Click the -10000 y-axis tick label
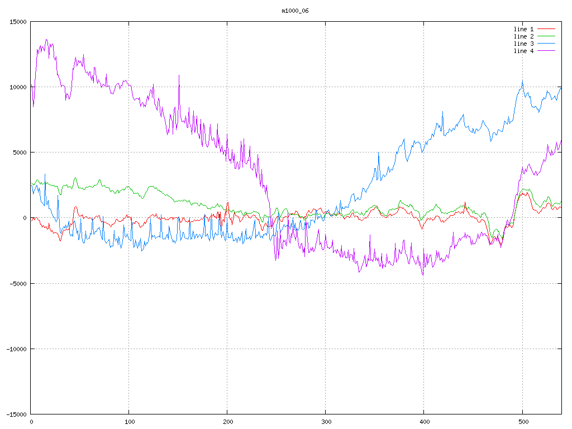The width and height of the screenshot is (572, 429). [x=16, y=349]
